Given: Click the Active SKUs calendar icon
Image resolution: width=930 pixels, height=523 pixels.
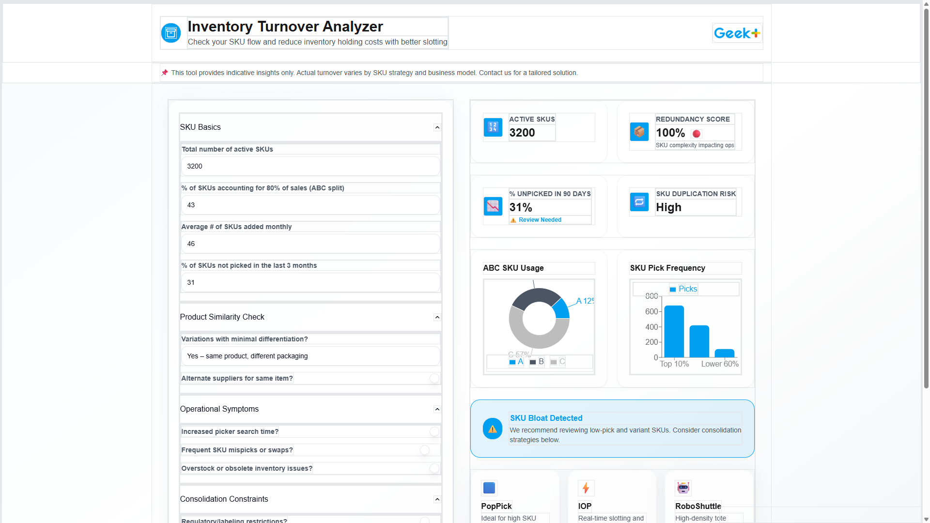Looking at the screenshot, I should (493, 127).
